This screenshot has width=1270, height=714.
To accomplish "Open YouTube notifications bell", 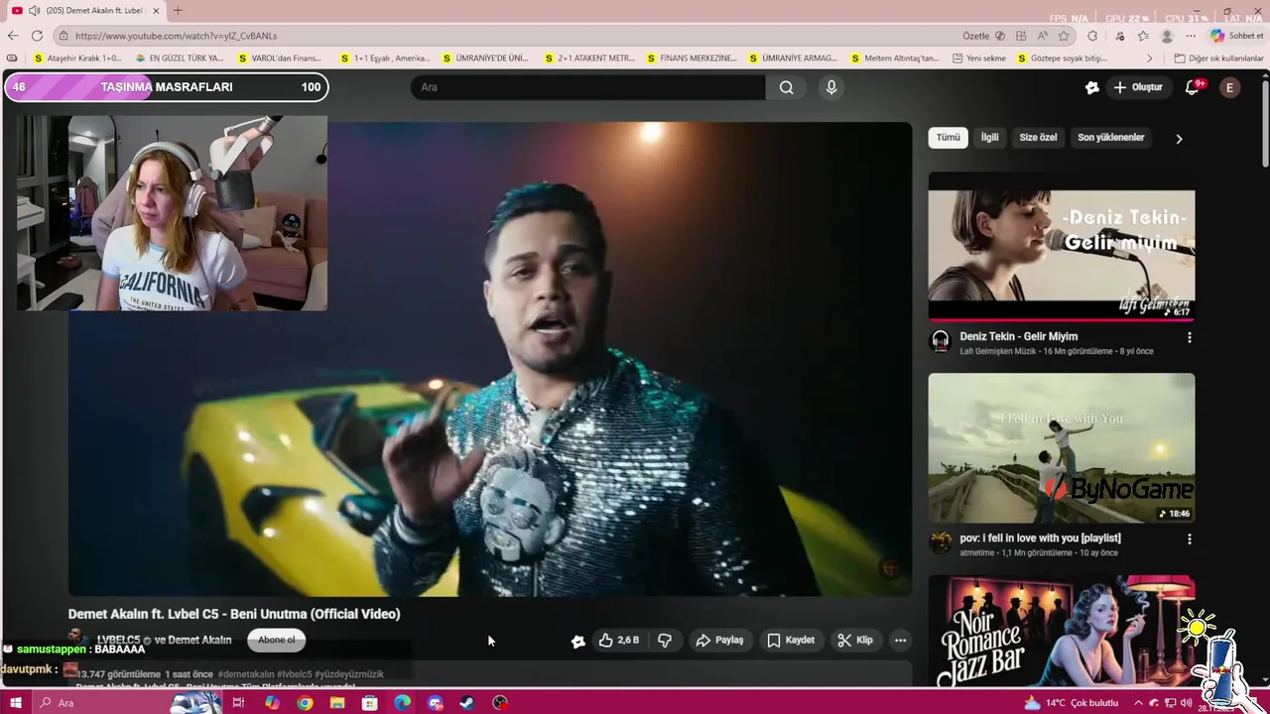I will tap(1193, 87).
